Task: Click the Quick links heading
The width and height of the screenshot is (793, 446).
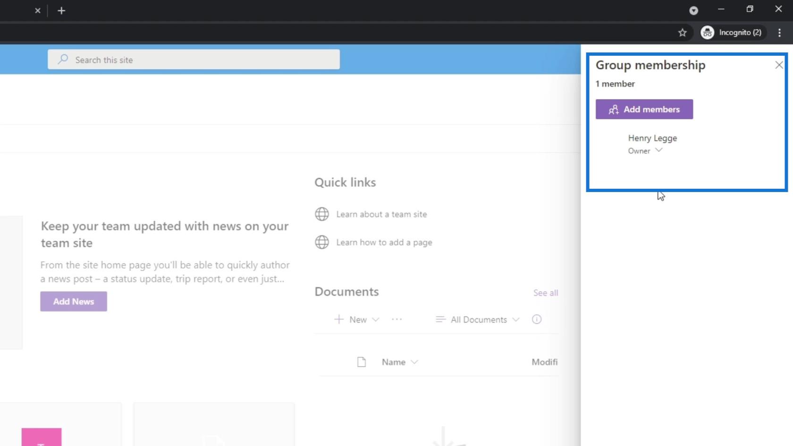Action: (x=345, y=182)
